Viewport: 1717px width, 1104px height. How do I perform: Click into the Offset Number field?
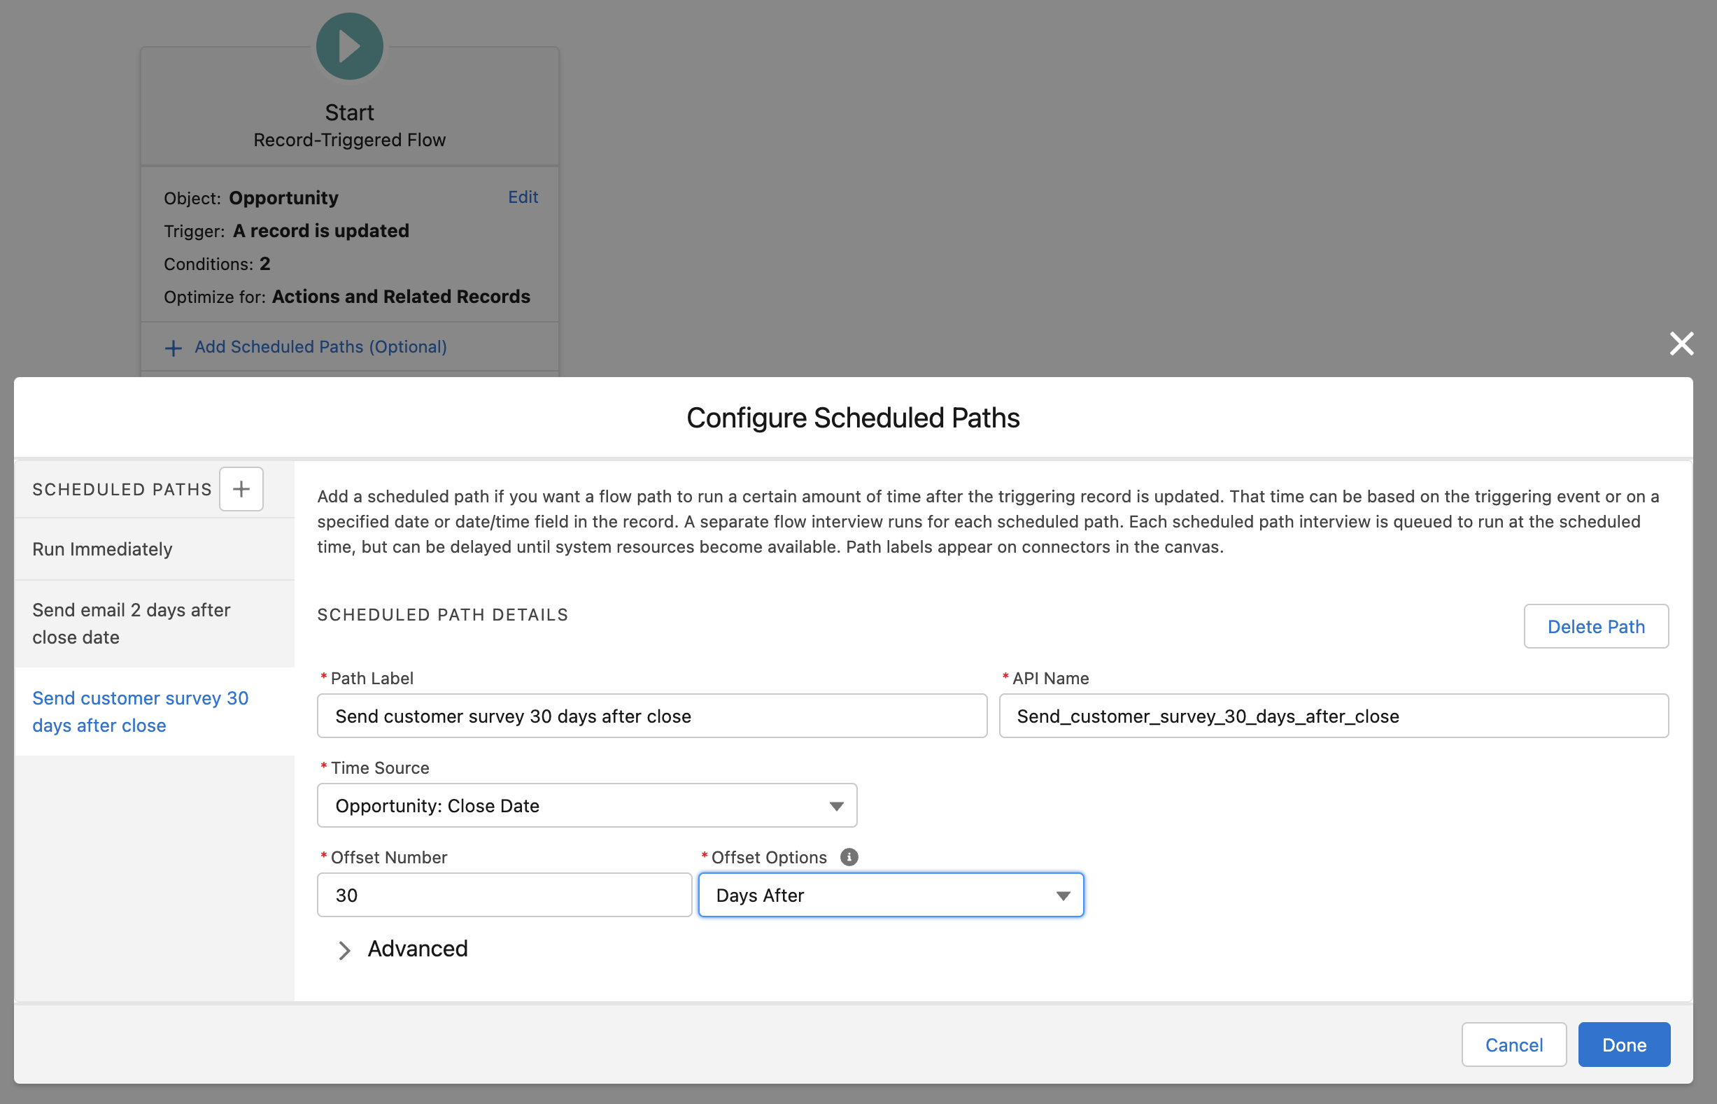tap(504, 895)
